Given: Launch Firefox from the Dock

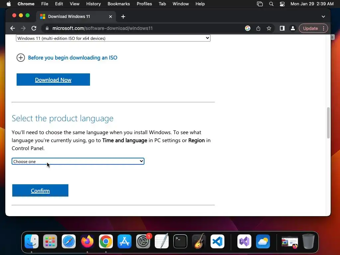Looking at the screenshot, I should pos(87,241).
